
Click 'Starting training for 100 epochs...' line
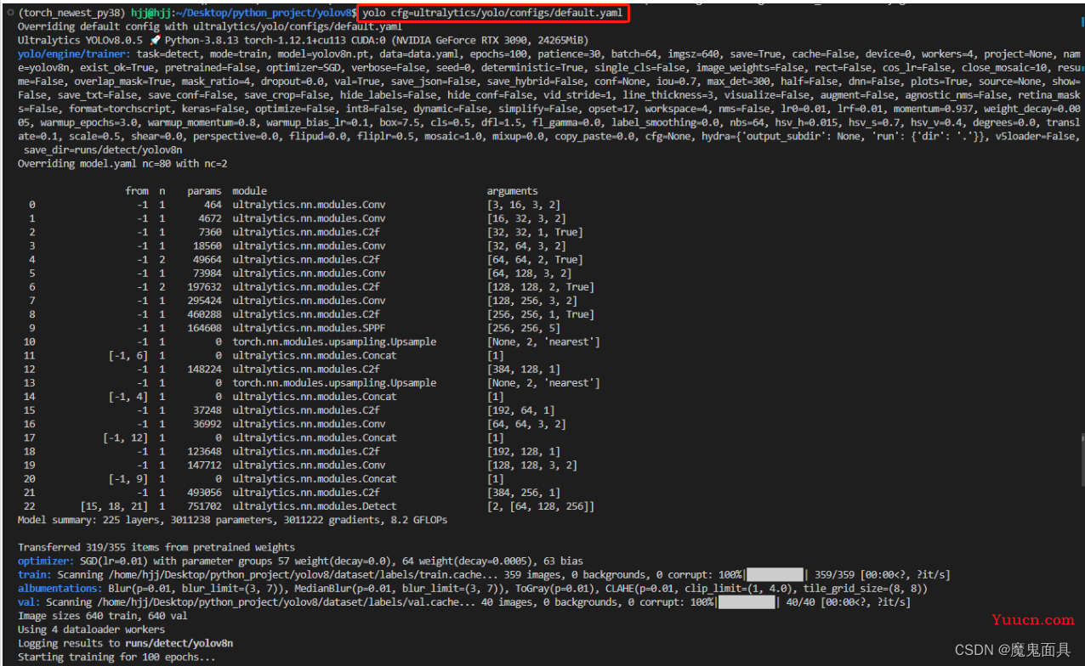coord(116,658)
